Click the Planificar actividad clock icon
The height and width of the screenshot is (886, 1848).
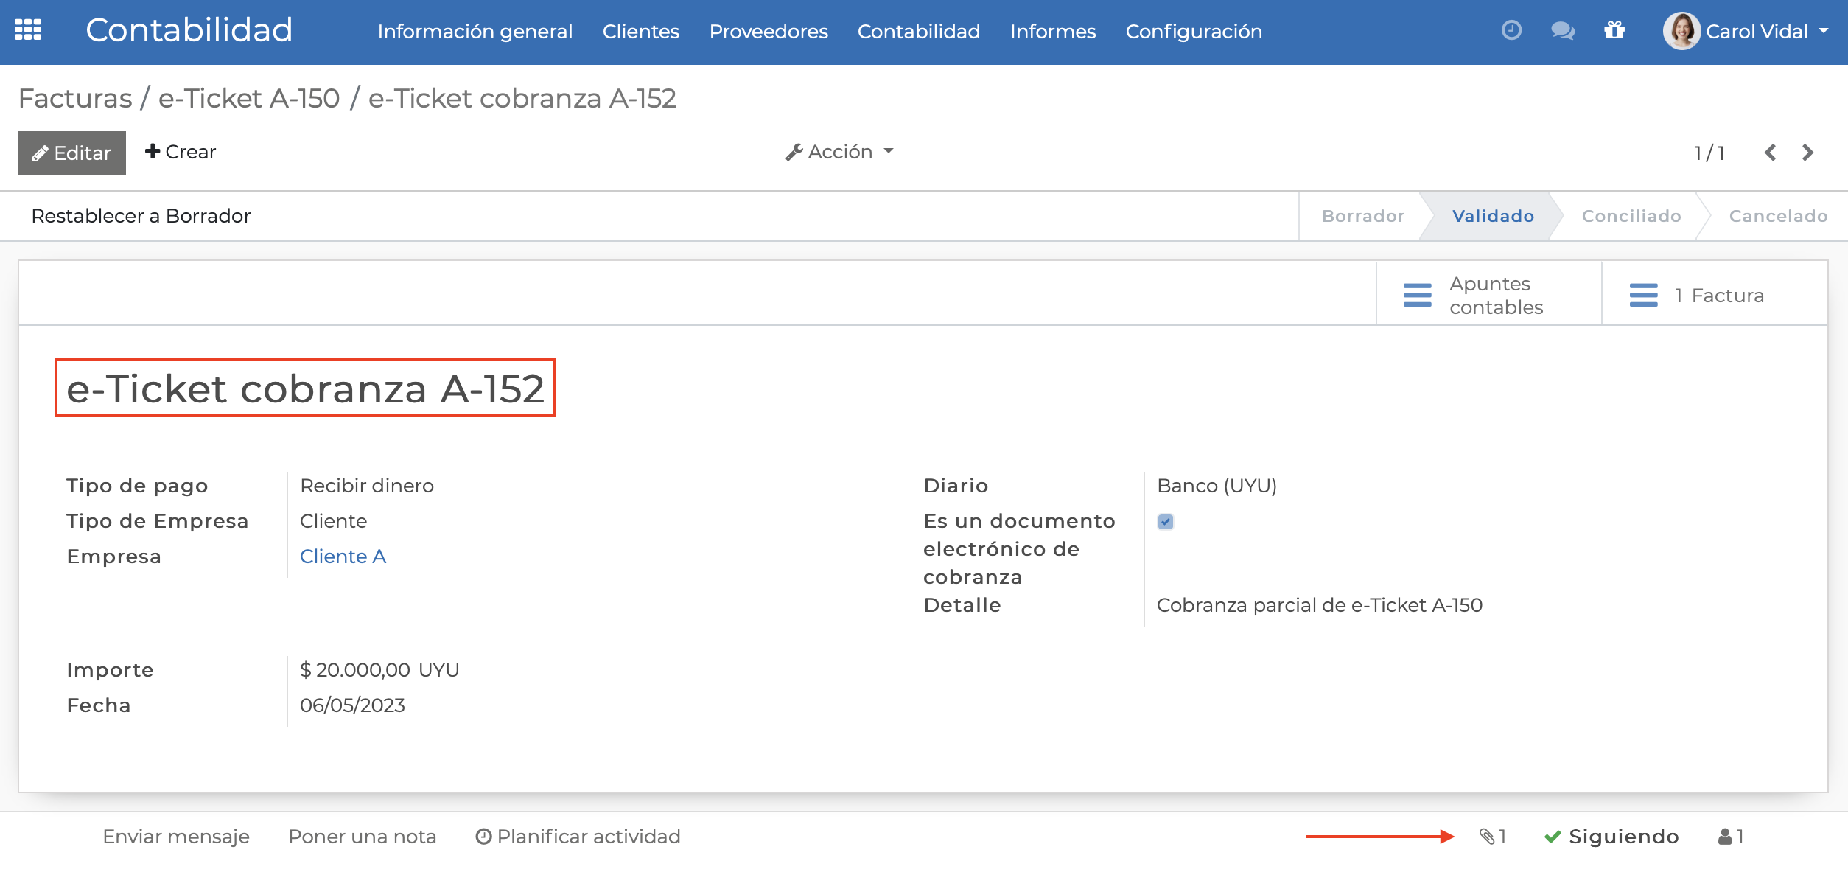pos(483,836)
